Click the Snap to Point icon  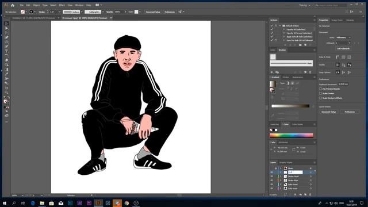[338, 72]
